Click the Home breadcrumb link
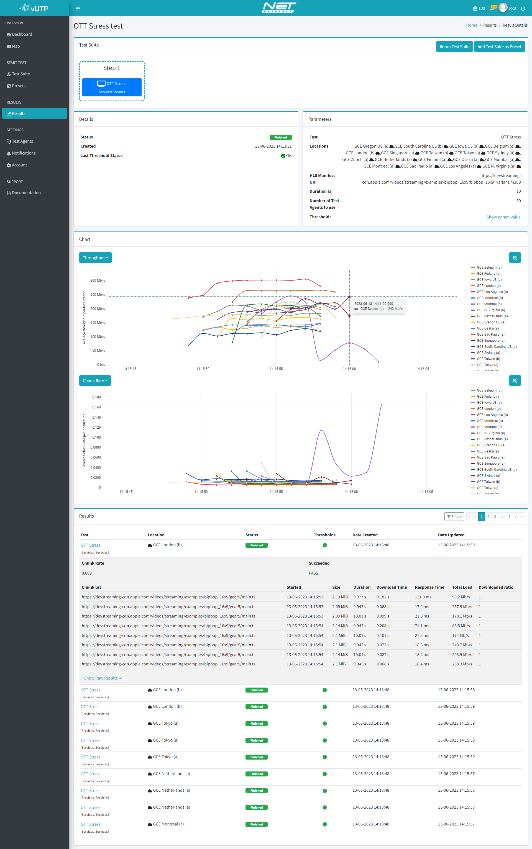Screen dimensions: 532x849 coord(472,25)
